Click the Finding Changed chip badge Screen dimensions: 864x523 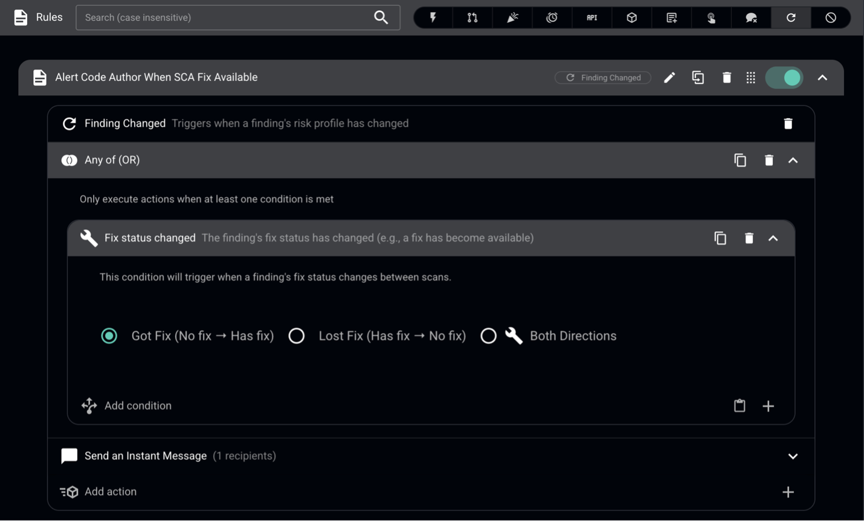click(603, 77)
